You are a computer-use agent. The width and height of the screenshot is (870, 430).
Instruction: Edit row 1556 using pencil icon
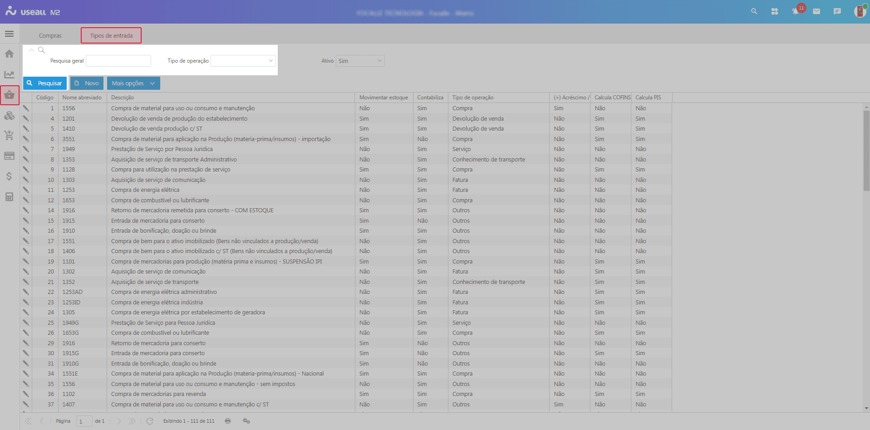pyautogui.click(x=26, y=108)
